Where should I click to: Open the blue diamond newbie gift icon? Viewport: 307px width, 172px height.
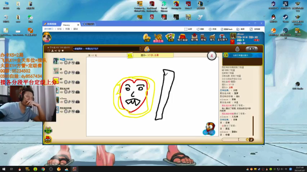tap(222, 37)
